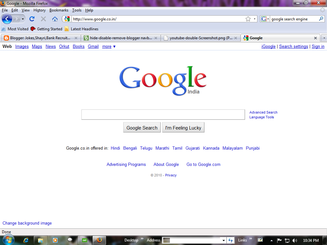This screenshot has height=245, width=327.
Task: Click the Firefox taskbar button
Action: click(99, 240)
